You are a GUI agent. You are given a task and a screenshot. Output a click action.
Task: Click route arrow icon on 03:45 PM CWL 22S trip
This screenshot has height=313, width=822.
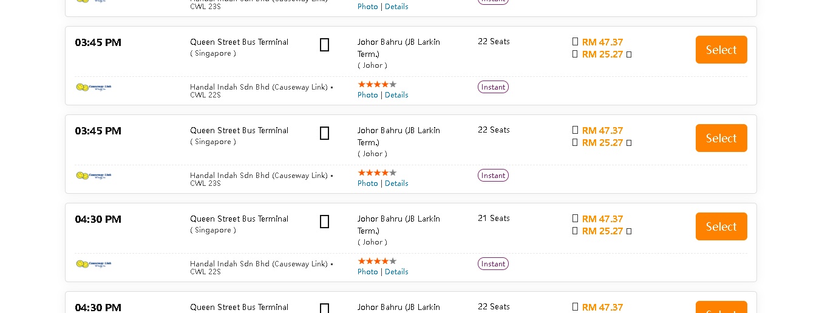tap(324, 45)
